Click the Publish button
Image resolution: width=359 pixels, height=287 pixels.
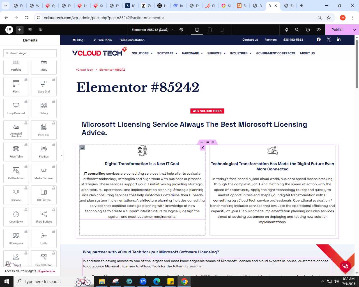337,30
